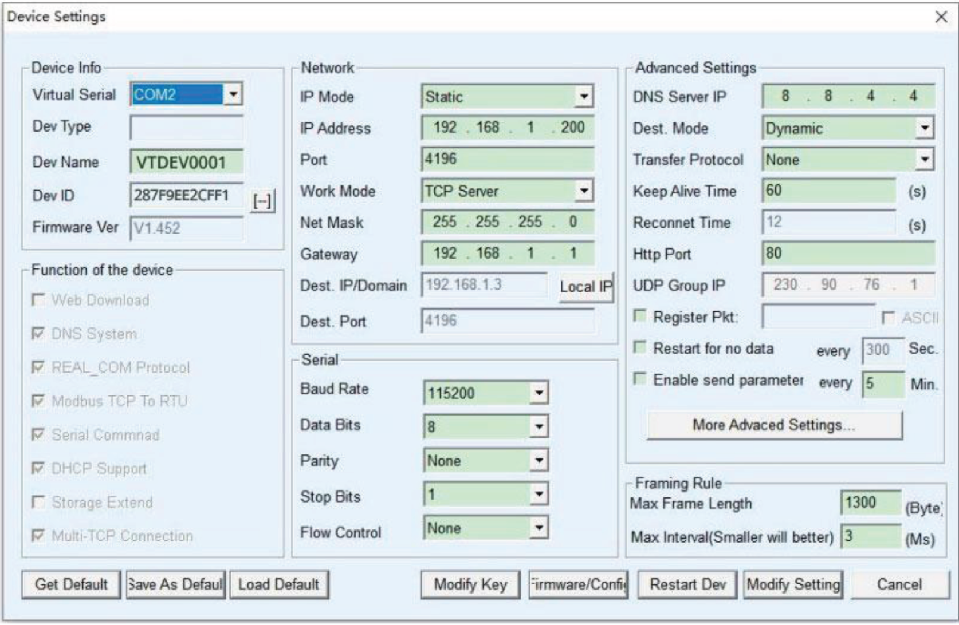Click the Restart Dev button
The height and width of the screenshot is (625, 959).
[687, 584]
